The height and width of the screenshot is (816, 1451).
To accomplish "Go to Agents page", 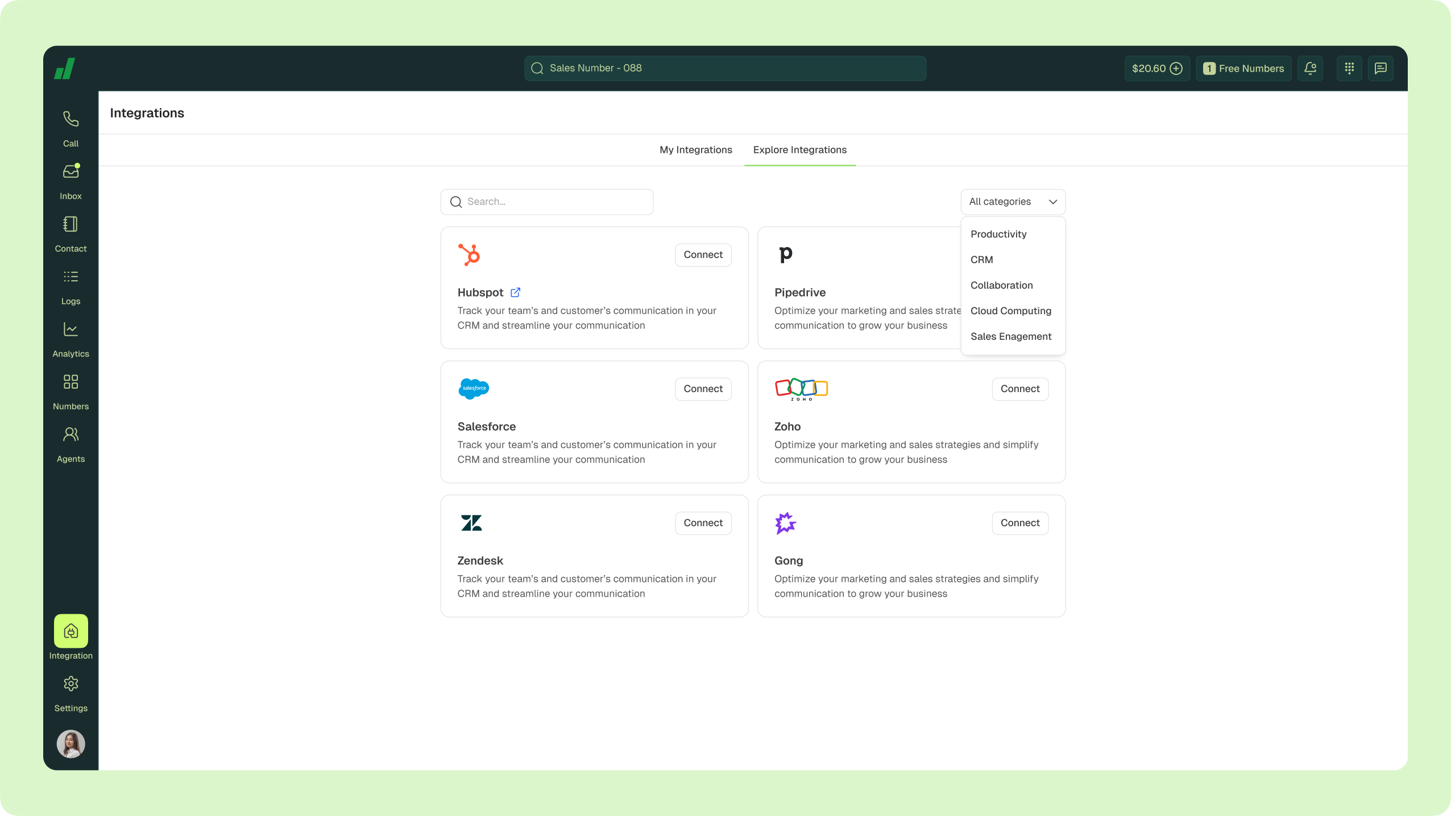I will (x=71, y=444).
